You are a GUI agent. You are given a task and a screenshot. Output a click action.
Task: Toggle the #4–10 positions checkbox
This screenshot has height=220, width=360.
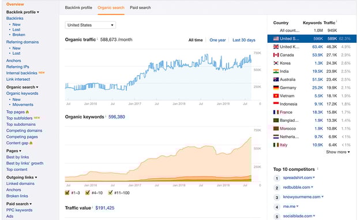click(x=87, y=193)
